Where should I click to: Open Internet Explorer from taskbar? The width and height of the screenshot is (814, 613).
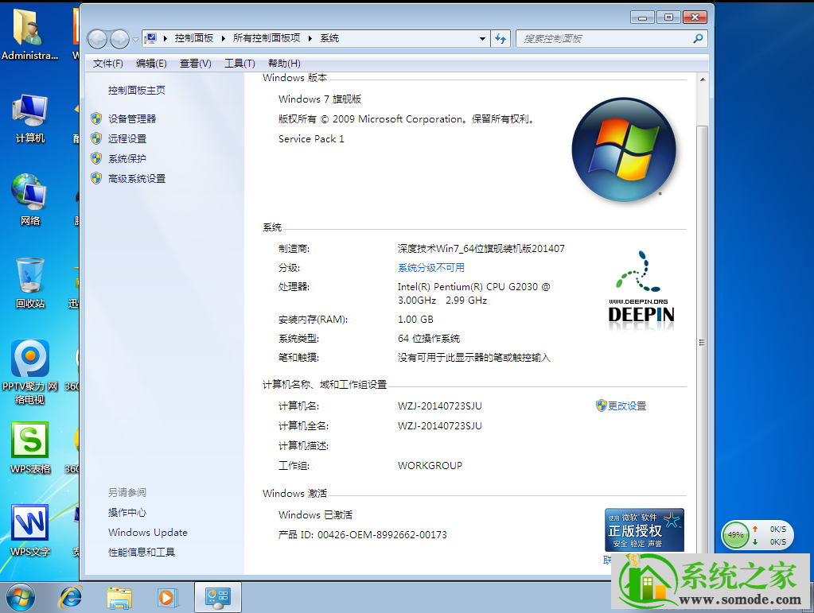tap(71, 597)
